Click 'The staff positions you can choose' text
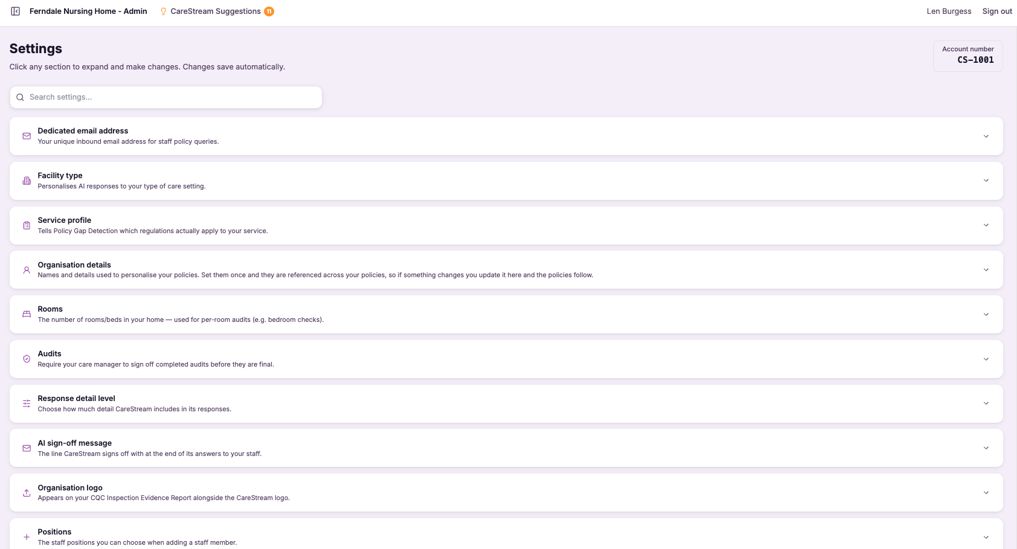 click(x=137, y=543)
